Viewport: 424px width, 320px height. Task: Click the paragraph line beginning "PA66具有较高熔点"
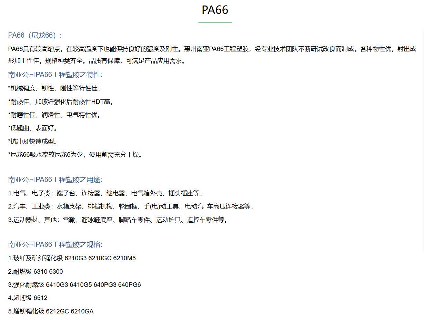point(212,49)
